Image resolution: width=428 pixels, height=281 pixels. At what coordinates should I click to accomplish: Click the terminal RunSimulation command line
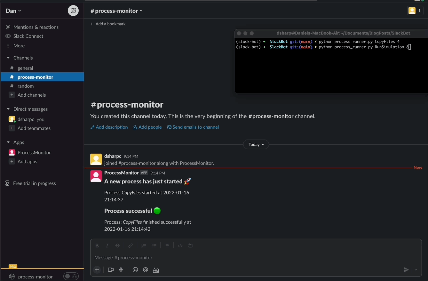[323, 47]
